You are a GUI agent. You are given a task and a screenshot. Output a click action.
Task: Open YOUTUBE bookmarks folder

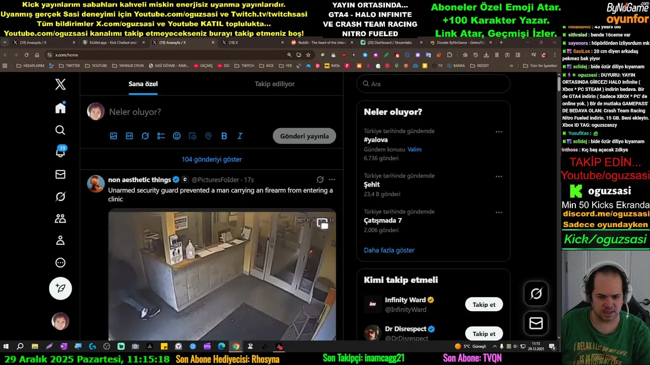coord(95,65)
